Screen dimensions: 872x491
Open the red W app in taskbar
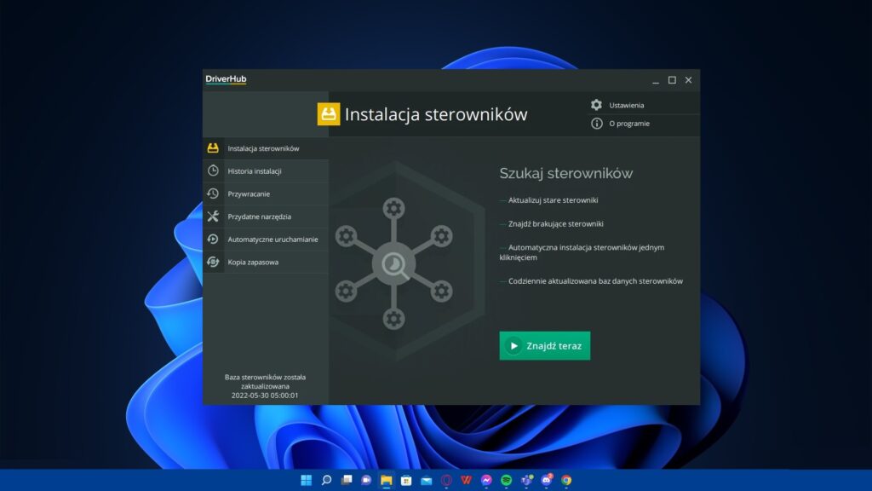[467, 480]
